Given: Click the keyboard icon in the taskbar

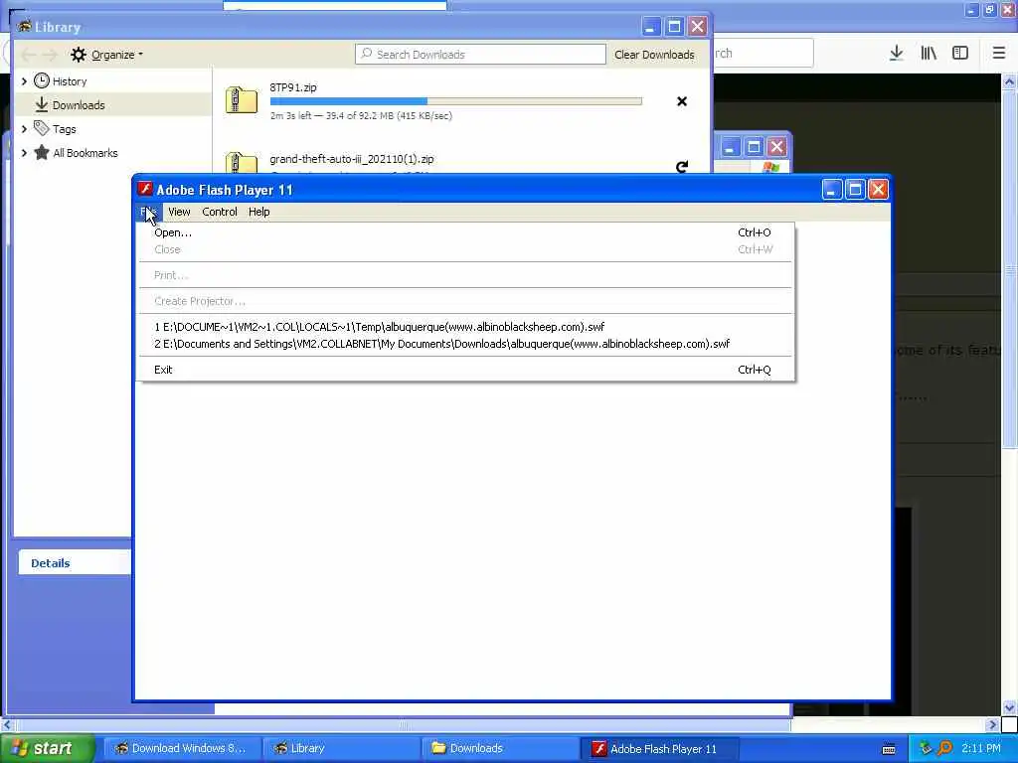Looking at the screenshot, I should click(889, 749).
